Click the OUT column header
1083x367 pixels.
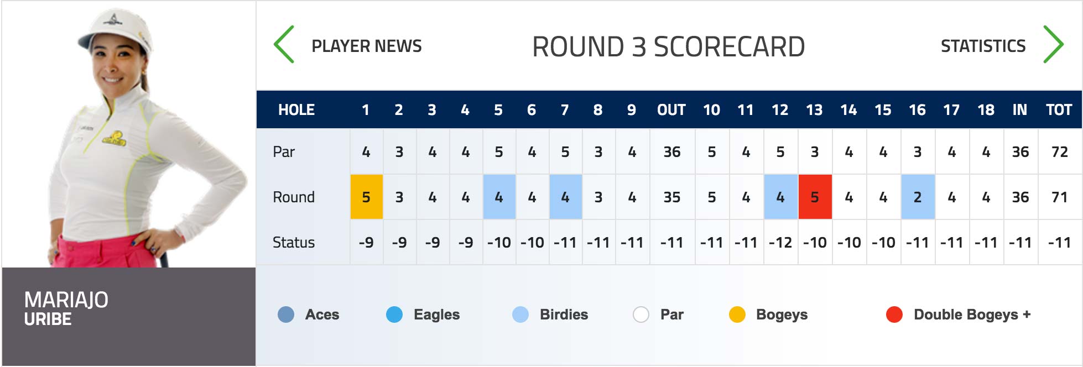coord(671,110)
